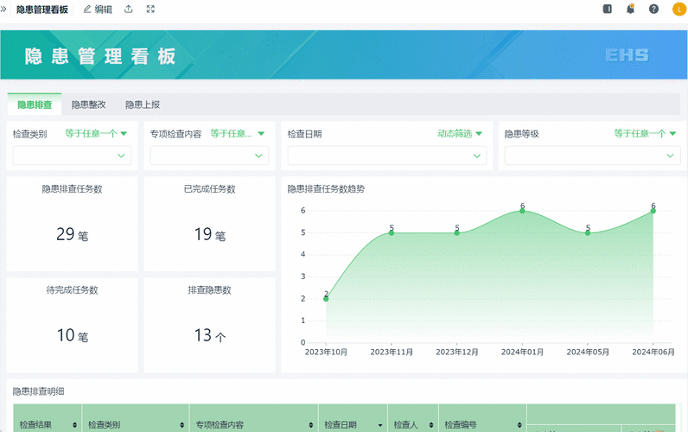Viewport: 688px width, 432px height.
Task: Open 检查类别 condition dropdown 等于任意一个
Action: pyautogui.click(x=96, y=133)
